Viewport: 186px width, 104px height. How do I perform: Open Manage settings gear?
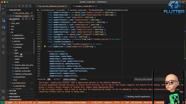[3, 98]
